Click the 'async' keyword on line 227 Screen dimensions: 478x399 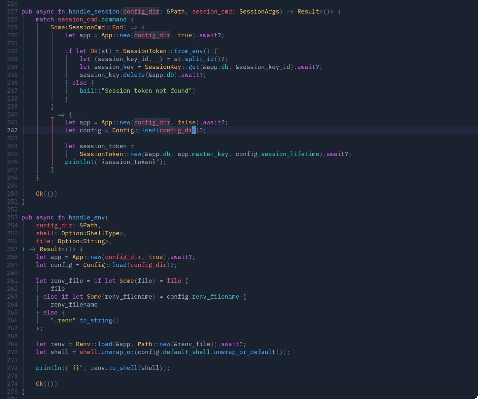coord(45,12)
